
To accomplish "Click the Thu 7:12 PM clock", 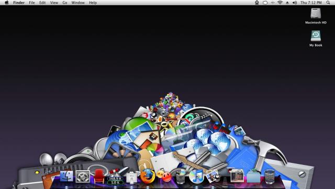I will click(x=311, y=3).
